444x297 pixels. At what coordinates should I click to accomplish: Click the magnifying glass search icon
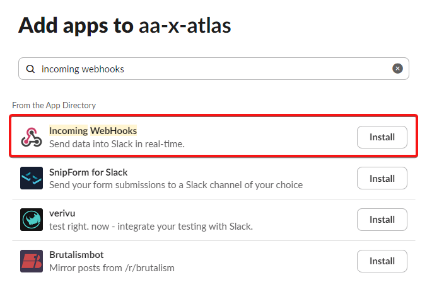[30, 69]
